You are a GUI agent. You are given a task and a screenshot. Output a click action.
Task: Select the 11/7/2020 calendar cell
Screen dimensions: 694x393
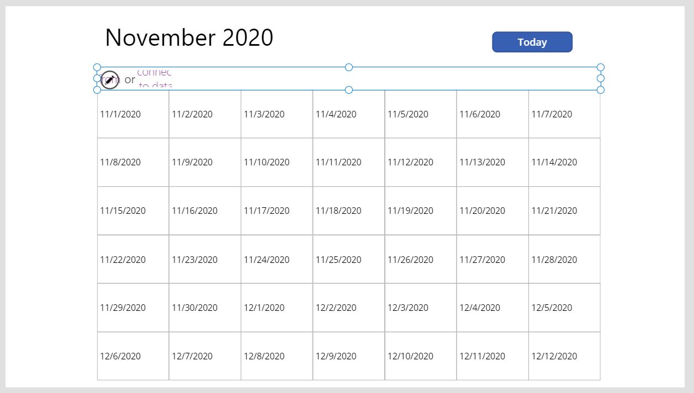coord(564,114)
